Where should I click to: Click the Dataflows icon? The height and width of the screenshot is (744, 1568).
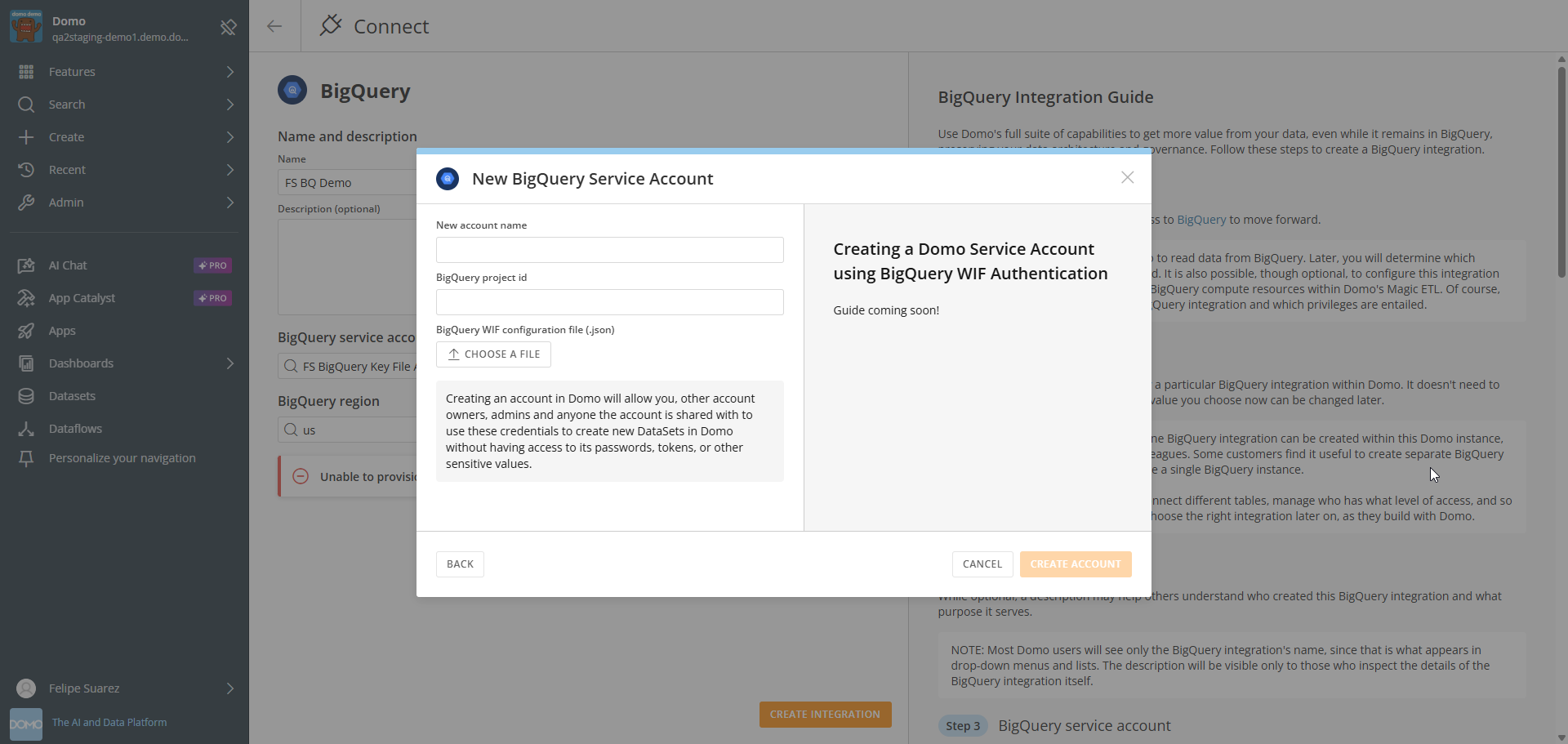click(x=26, y=429)
